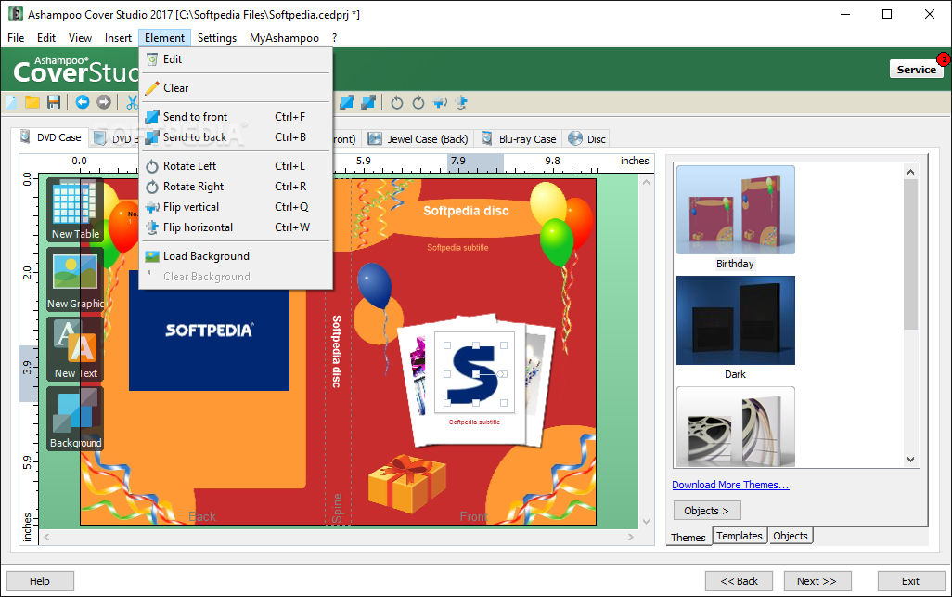
Task: Click the Rotate Right toolbar icon
Action: (x=418, y=103)
